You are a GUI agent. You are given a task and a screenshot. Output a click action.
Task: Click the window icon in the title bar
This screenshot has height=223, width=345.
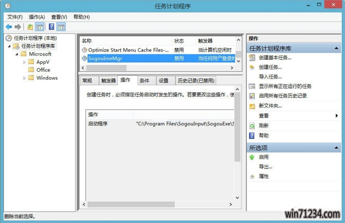point(8,6)
